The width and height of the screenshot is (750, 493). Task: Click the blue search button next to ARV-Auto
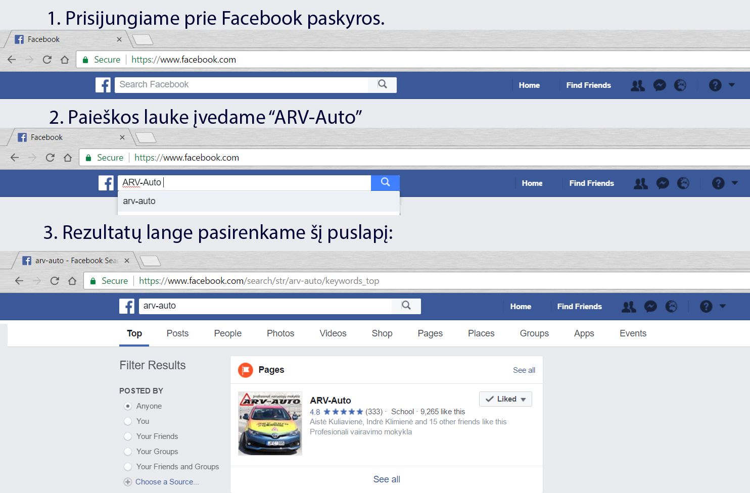click(385, 183)
